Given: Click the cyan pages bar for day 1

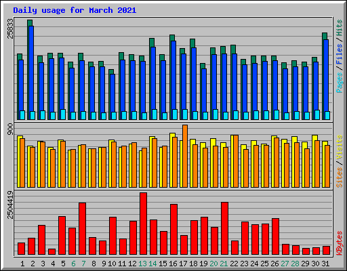Looking at the screenshot, I should pyautogui.click(x=22, y=115).
